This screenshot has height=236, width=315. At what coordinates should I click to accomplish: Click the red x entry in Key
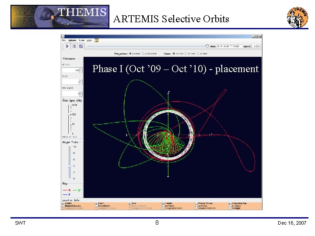[x=66, y=190]
